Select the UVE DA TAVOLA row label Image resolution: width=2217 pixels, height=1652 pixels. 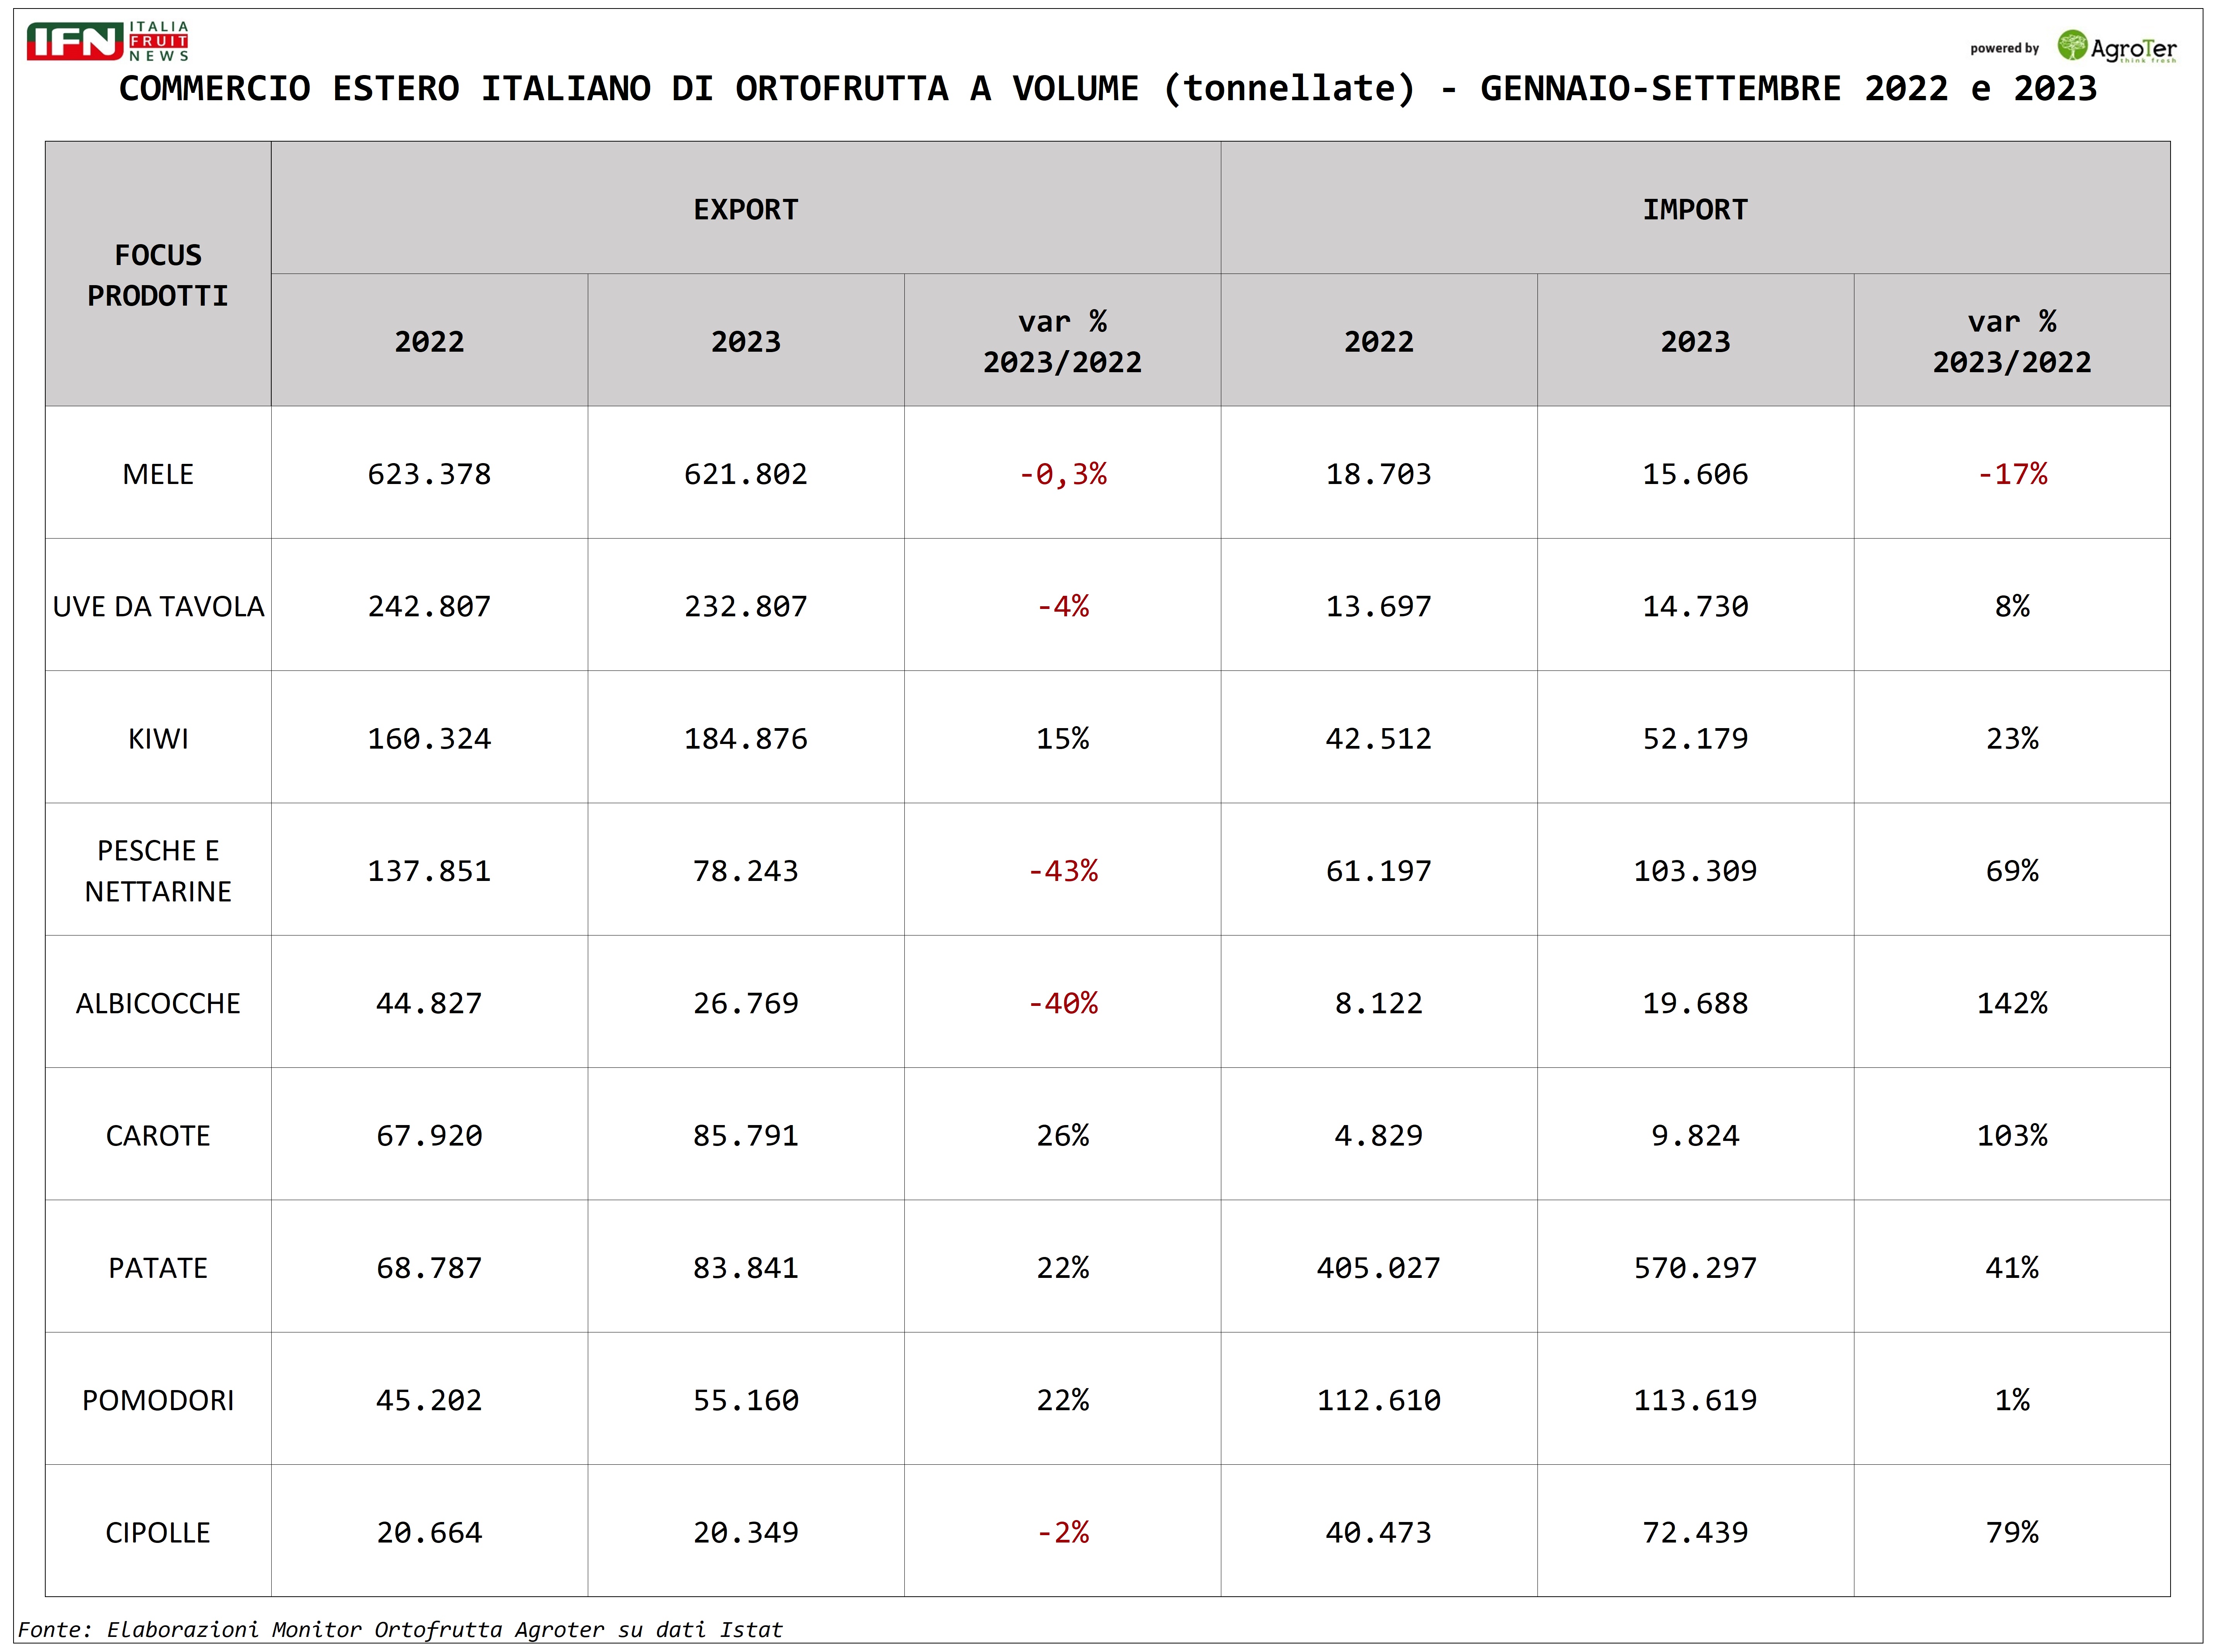(x=158, y=606)
